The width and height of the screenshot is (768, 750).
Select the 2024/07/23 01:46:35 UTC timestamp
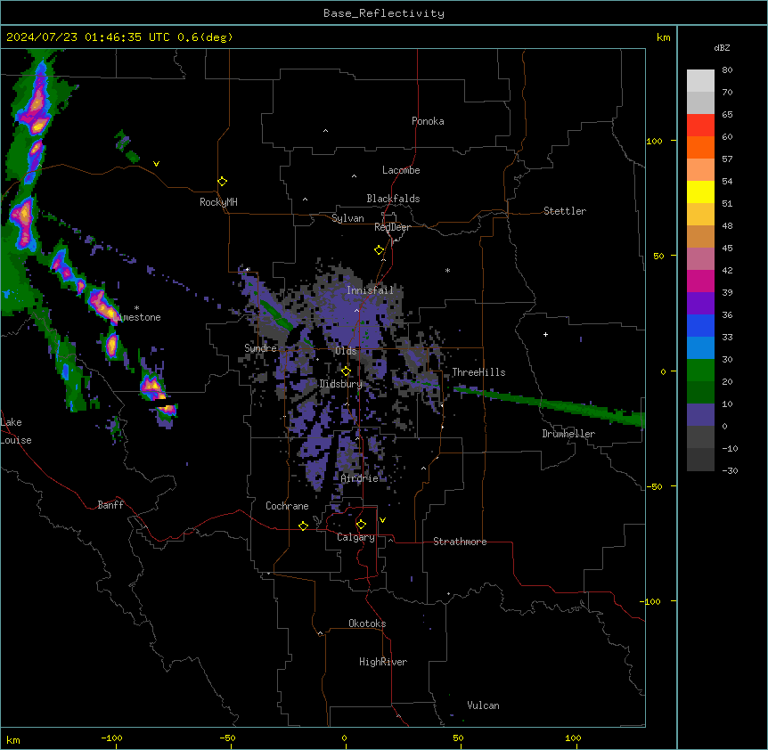[87, 37]
